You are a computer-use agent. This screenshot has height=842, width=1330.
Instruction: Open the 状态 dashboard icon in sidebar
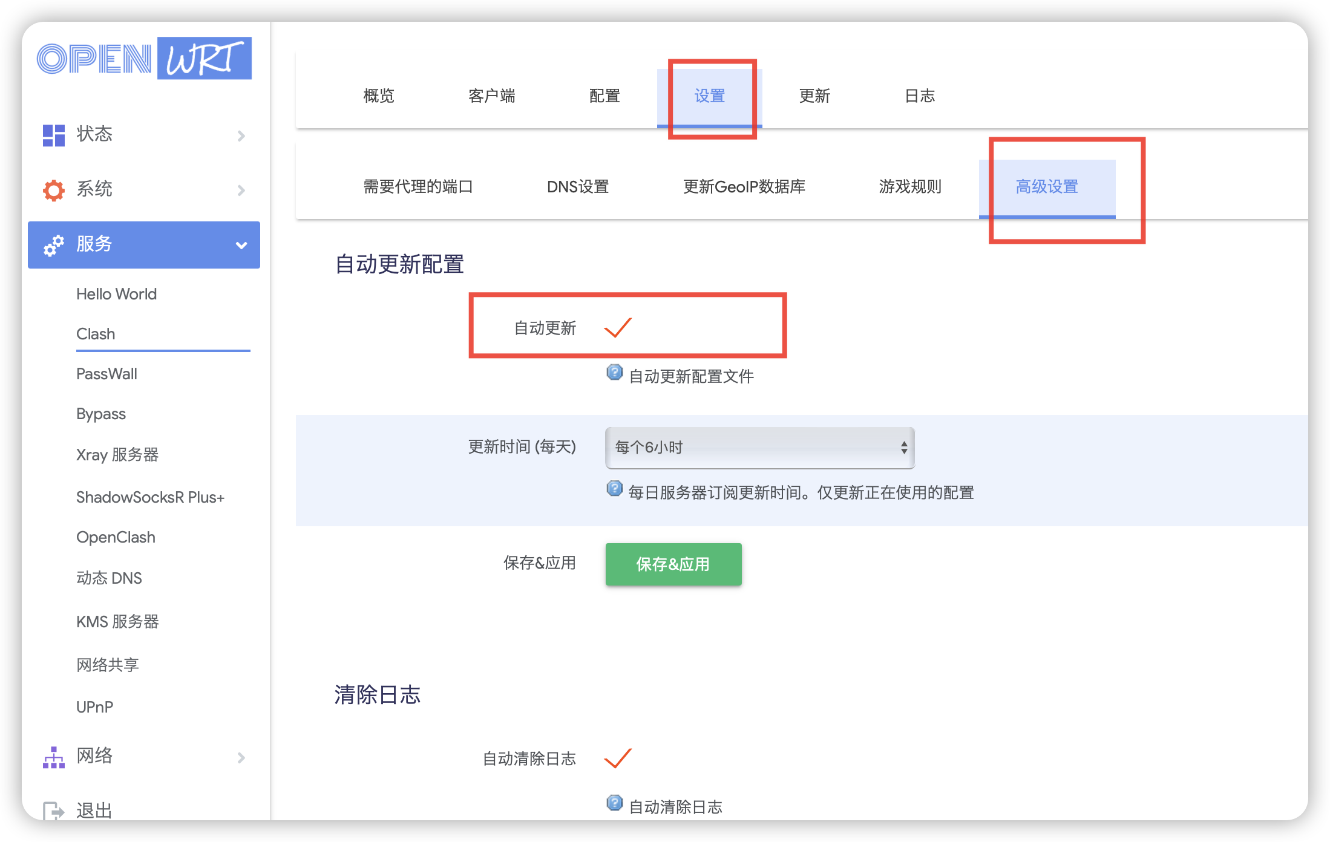[53, 135]
